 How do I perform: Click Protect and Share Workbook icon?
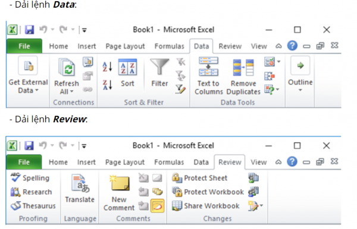(x=253, y=178)
